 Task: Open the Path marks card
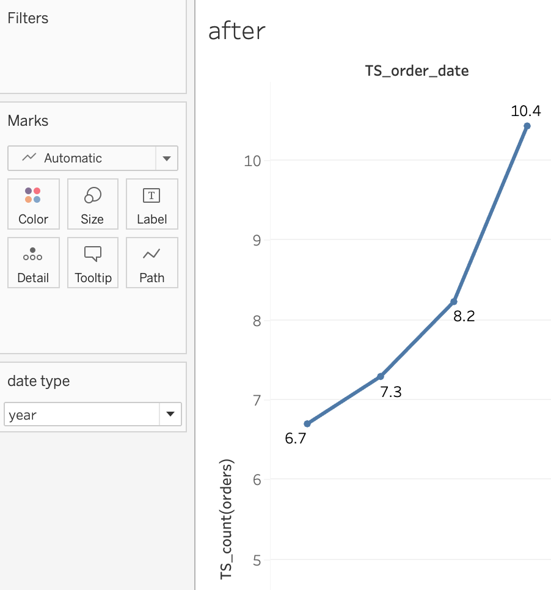pos(151,263)
